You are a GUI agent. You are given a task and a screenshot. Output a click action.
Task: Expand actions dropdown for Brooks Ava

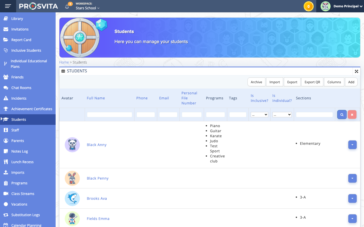[352, 198]
